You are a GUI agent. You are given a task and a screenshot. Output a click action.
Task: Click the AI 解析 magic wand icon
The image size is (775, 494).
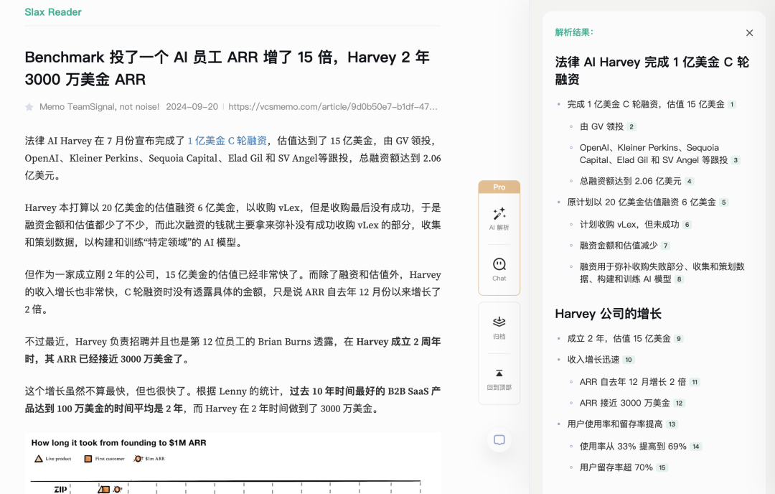(x=499, y=213)
